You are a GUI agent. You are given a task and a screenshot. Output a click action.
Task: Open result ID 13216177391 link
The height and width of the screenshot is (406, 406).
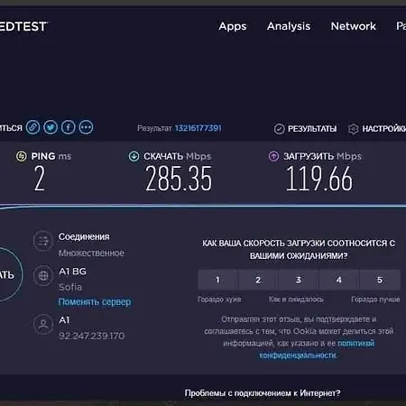click(x=198, y=128)
